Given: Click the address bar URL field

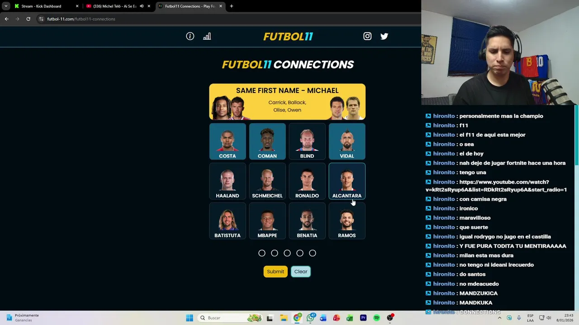Looking at the screenshot, I should (228, 19).
